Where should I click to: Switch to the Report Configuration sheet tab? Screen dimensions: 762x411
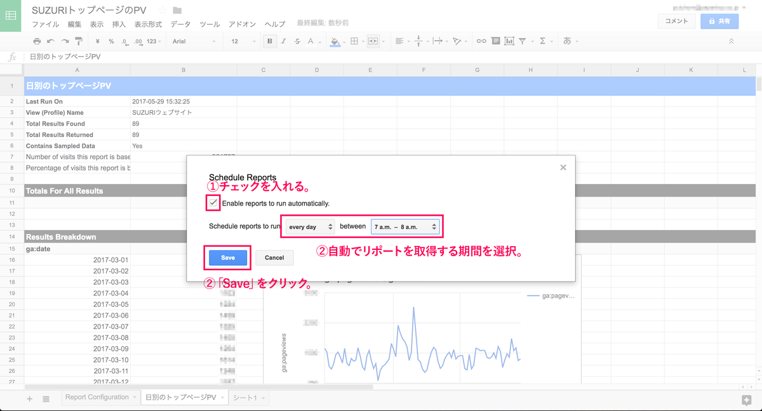tap(97, 397)
